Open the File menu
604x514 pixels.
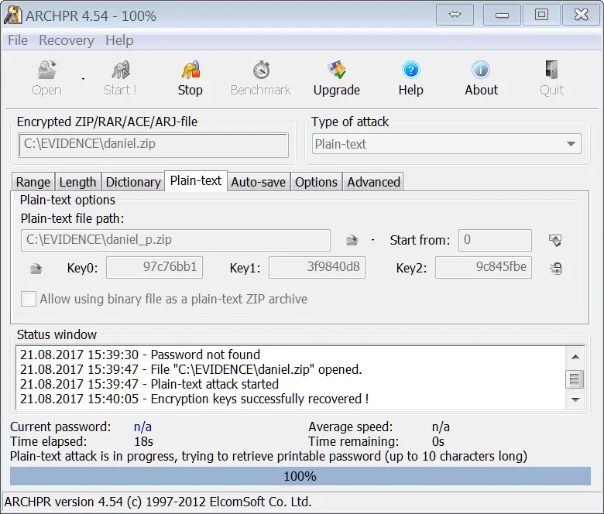(17, 40)
